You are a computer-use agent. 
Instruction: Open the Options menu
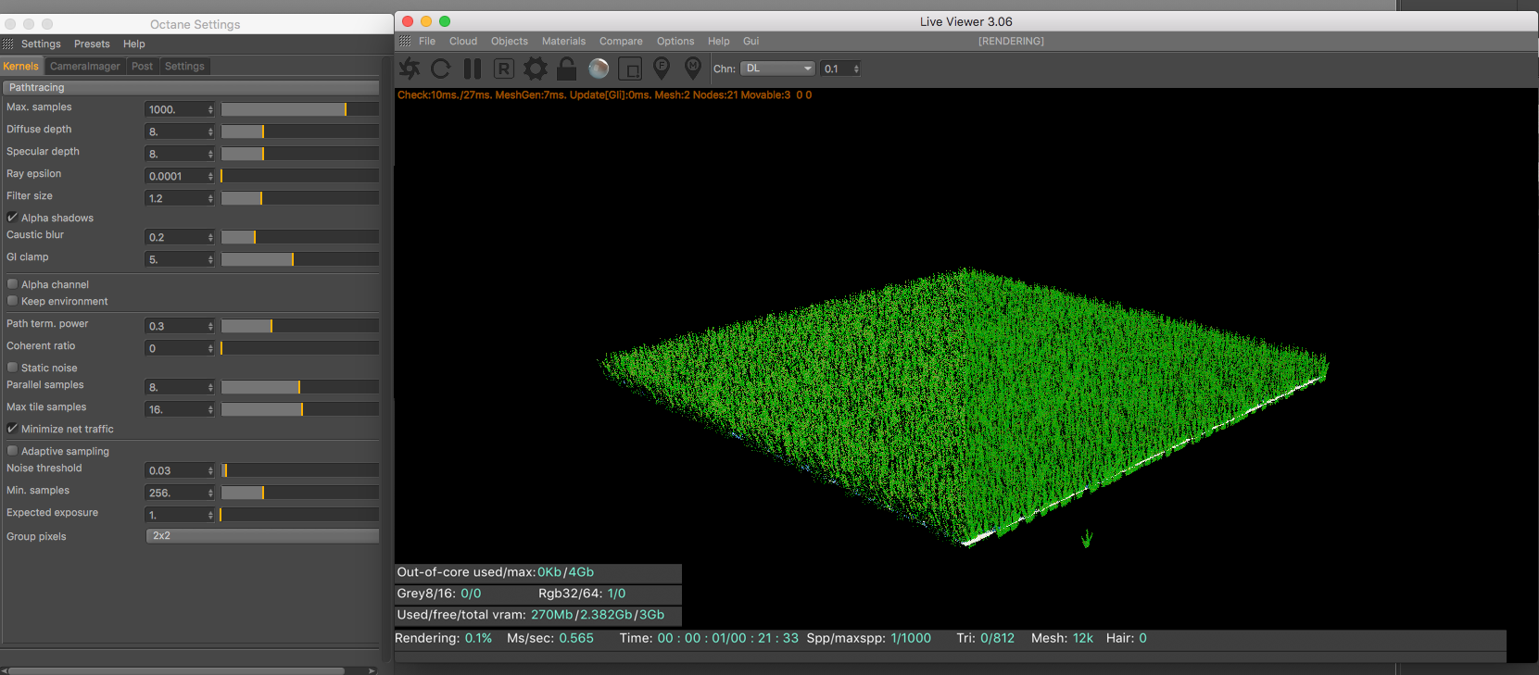(675, 41)
